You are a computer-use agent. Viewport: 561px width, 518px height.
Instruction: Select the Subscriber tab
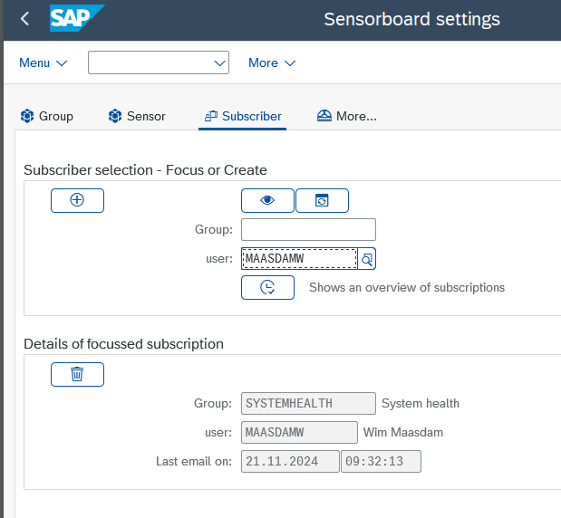tap(243, 116)
